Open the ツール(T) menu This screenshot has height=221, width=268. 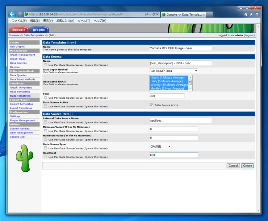(x=84, y=21)
